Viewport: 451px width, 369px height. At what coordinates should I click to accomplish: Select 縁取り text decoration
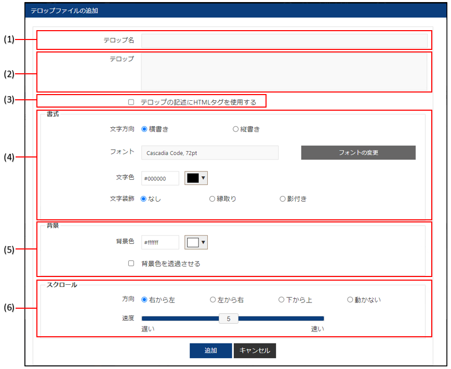(x=212, y=199)
